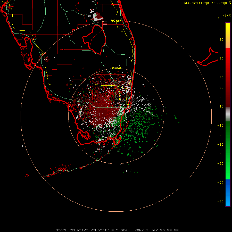Select the -80 value on velocity scale
The height and width of the screenshot is (232, 232).
[x=220, y=192]
